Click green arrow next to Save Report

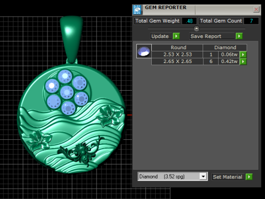coord(239,36)
